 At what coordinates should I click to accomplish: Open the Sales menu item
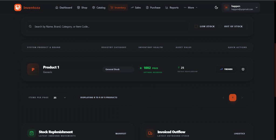pyautogui.click(x=136, y=8)
